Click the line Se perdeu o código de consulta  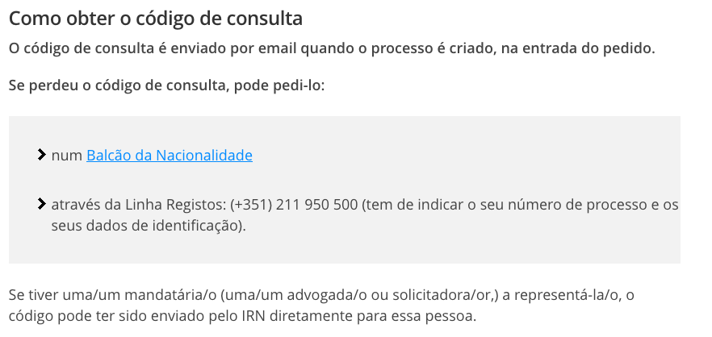[166, 85]
